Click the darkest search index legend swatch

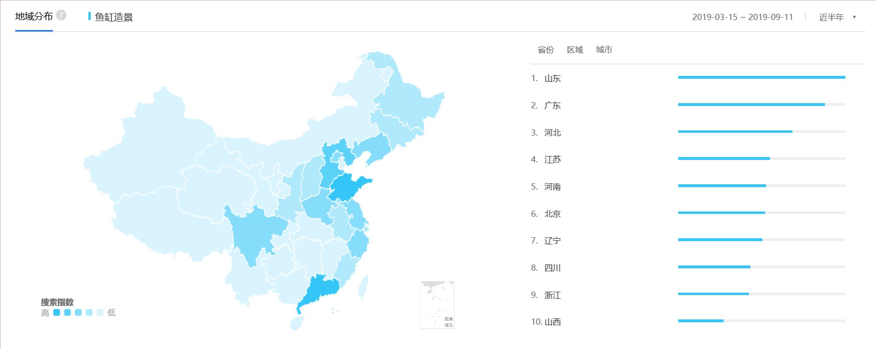tap(56, 312)
